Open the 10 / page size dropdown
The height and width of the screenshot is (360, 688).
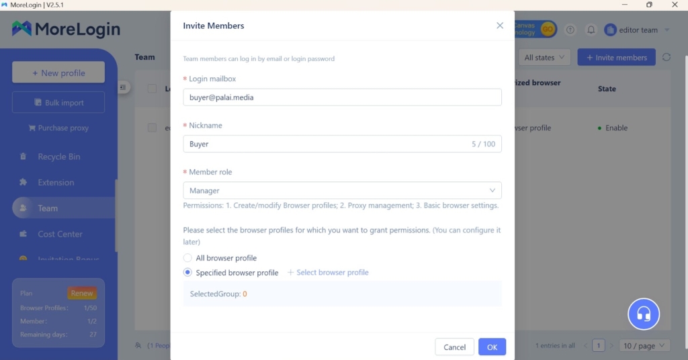644,346
